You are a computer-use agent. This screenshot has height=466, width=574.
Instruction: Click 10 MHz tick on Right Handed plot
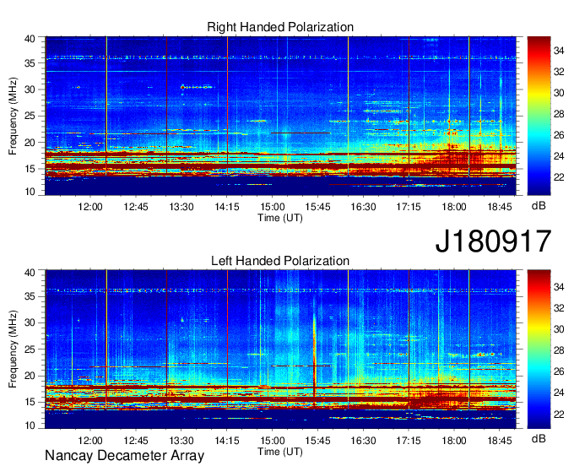[x=30, y=192]
